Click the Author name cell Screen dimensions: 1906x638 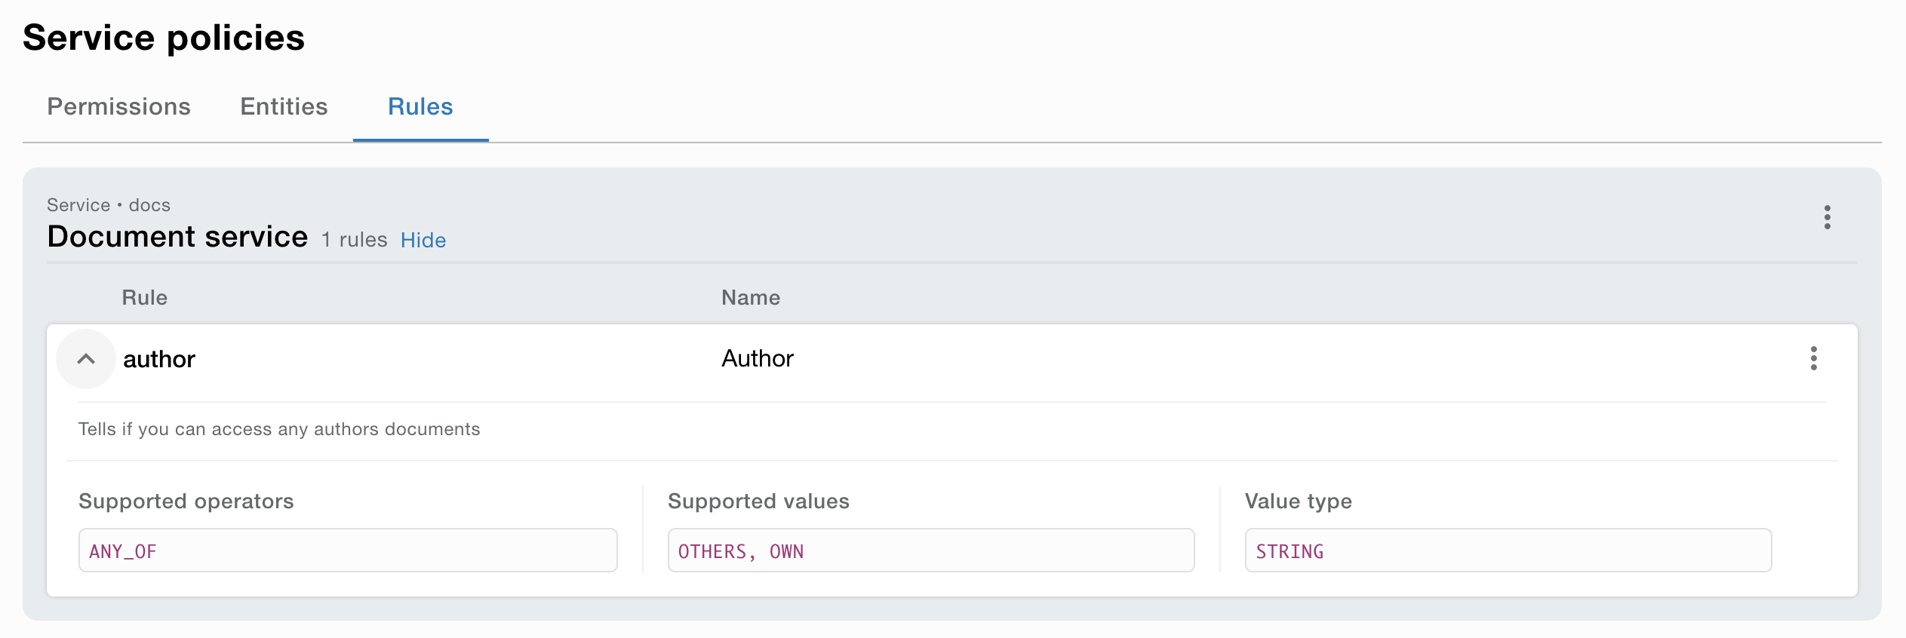point(757,358)
